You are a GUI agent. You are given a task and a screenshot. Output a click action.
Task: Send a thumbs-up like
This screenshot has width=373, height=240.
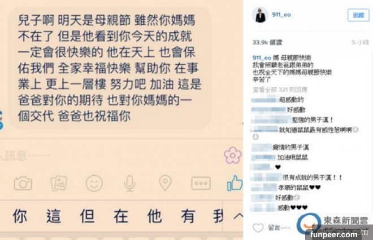click(x=235, y=183)
